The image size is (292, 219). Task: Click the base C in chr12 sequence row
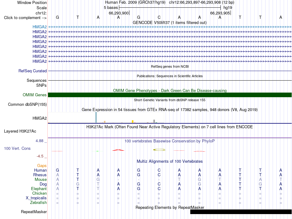[x=159, y=17]
